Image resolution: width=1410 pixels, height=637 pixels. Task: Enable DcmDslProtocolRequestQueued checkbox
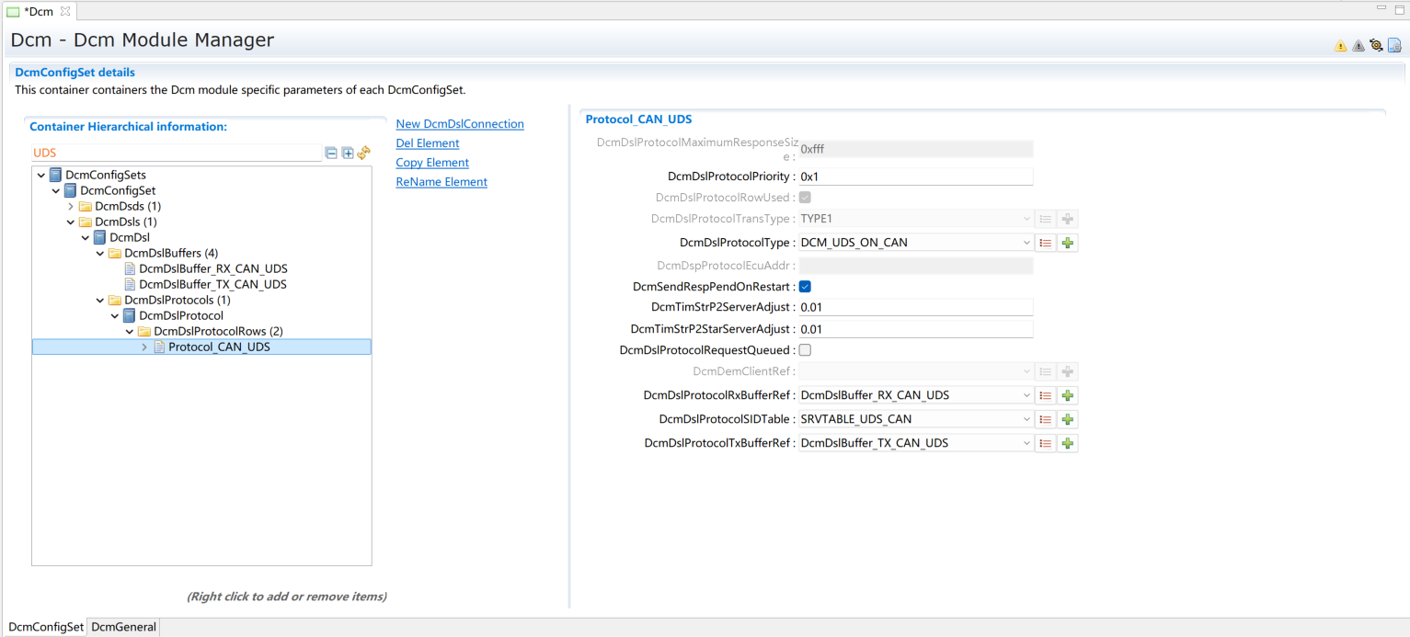coord(805,350)
